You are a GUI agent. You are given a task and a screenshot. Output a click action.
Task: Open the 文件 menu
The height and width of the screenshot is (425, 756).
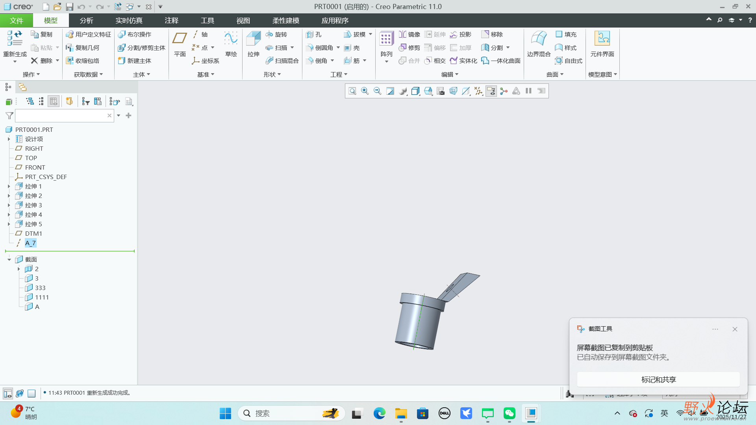[x=17, y=20]
